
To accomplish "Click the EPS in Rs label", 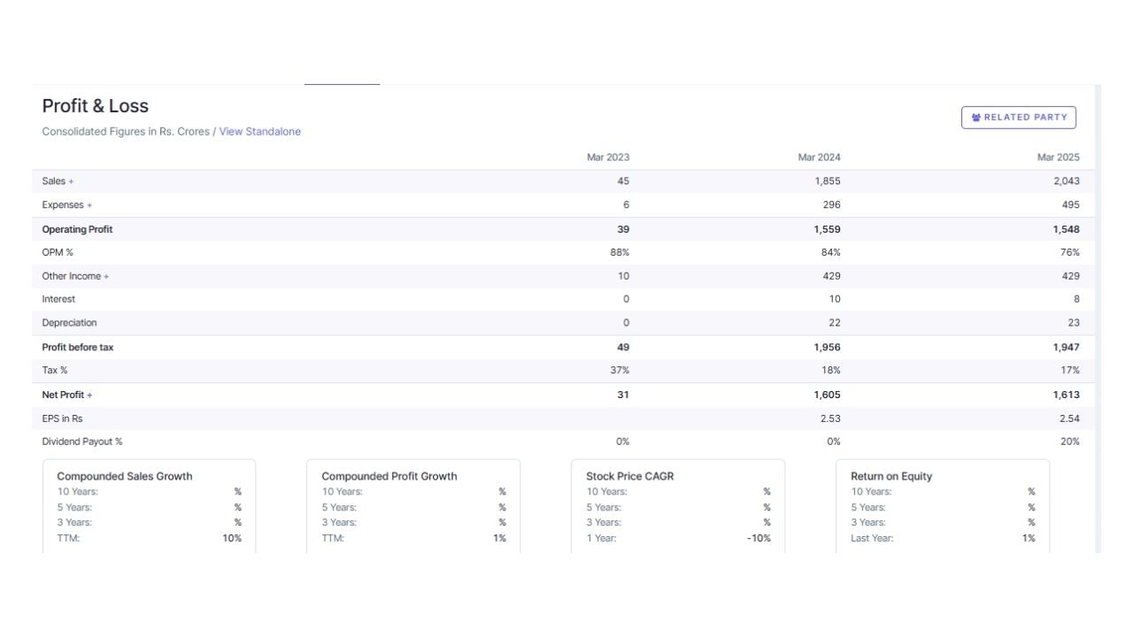I will (62, 418).
